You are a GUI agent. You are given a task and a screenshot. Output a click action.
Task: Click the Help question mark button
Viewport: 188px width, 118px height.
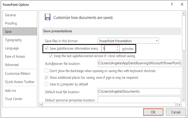pos(172,5)
